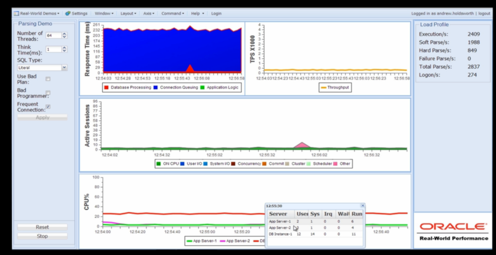The image size is (496, 255).
Task: Click the Failure Parse/s value 0
Action: (469, 59)
